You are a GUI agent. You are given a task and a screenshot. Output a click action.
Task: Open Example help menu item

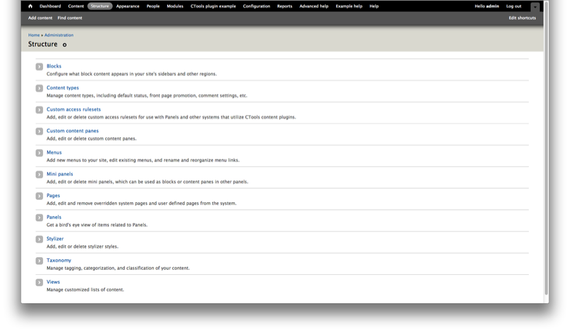point(349,6)
